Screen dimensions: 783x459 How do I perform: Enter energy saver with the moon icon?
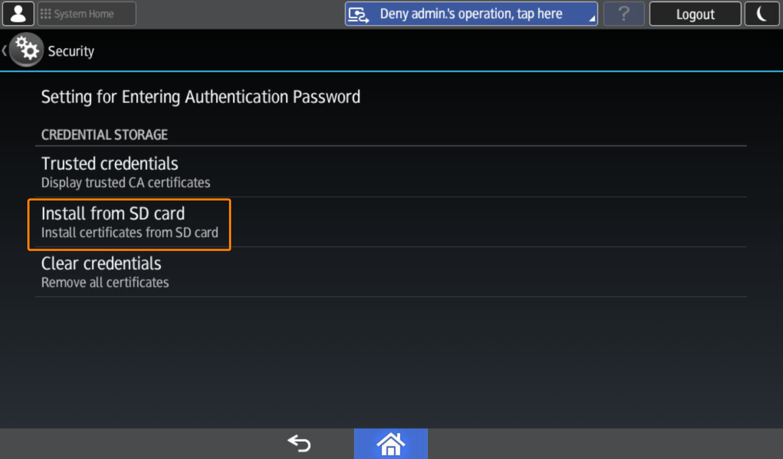(762, 14)
